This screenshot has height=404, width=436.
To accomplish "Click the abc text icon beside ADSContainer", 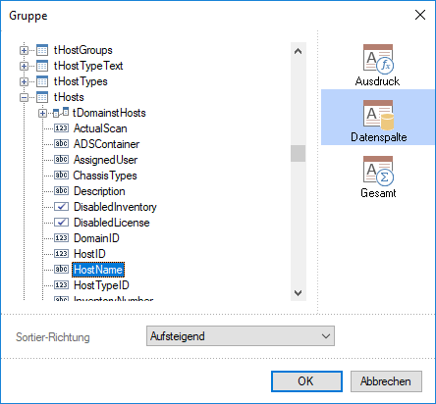I will point(61,144).
